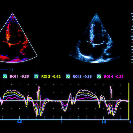
Task: Disable the ROI 3 trace checkbox
Action: point(68,76)
